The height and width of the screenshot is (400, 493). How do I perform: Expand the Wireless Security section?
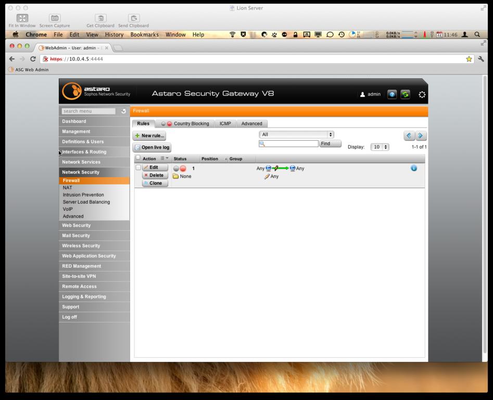coord(94,246)
